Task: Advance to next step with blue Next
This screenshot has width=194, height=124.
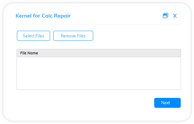Action: point(167,103)
